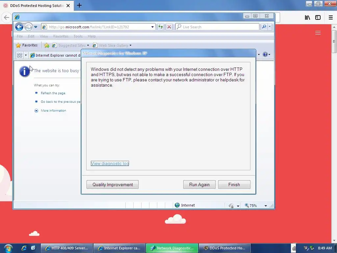Click the red Stop X icon
Viewport: 337px width, 253px height.
coord(169,27)
